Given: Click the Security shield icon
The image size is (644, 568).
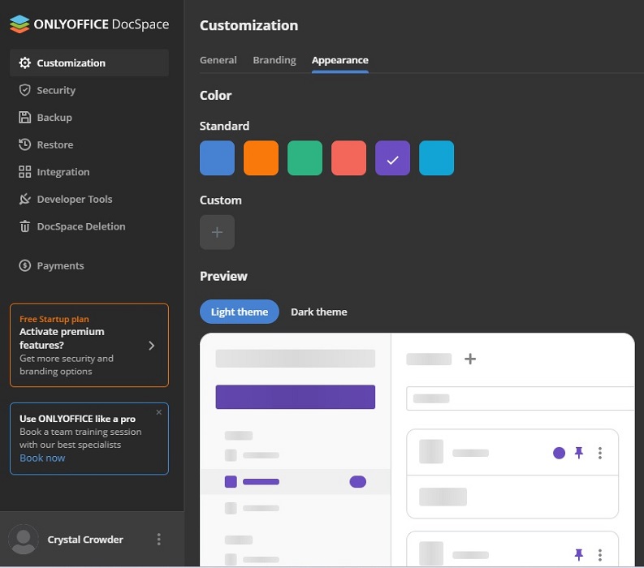Looking at the screenshot, I should (x=24, y=90).
